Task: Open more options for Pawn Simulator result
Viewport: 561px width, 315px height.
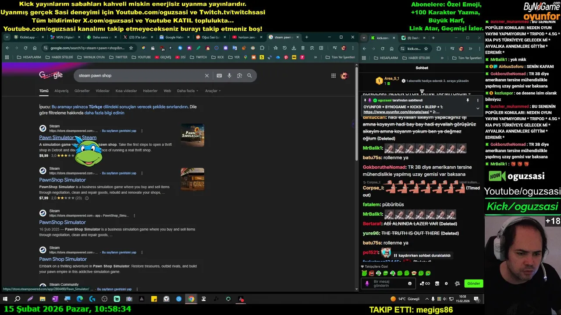Action: [142, 131]
